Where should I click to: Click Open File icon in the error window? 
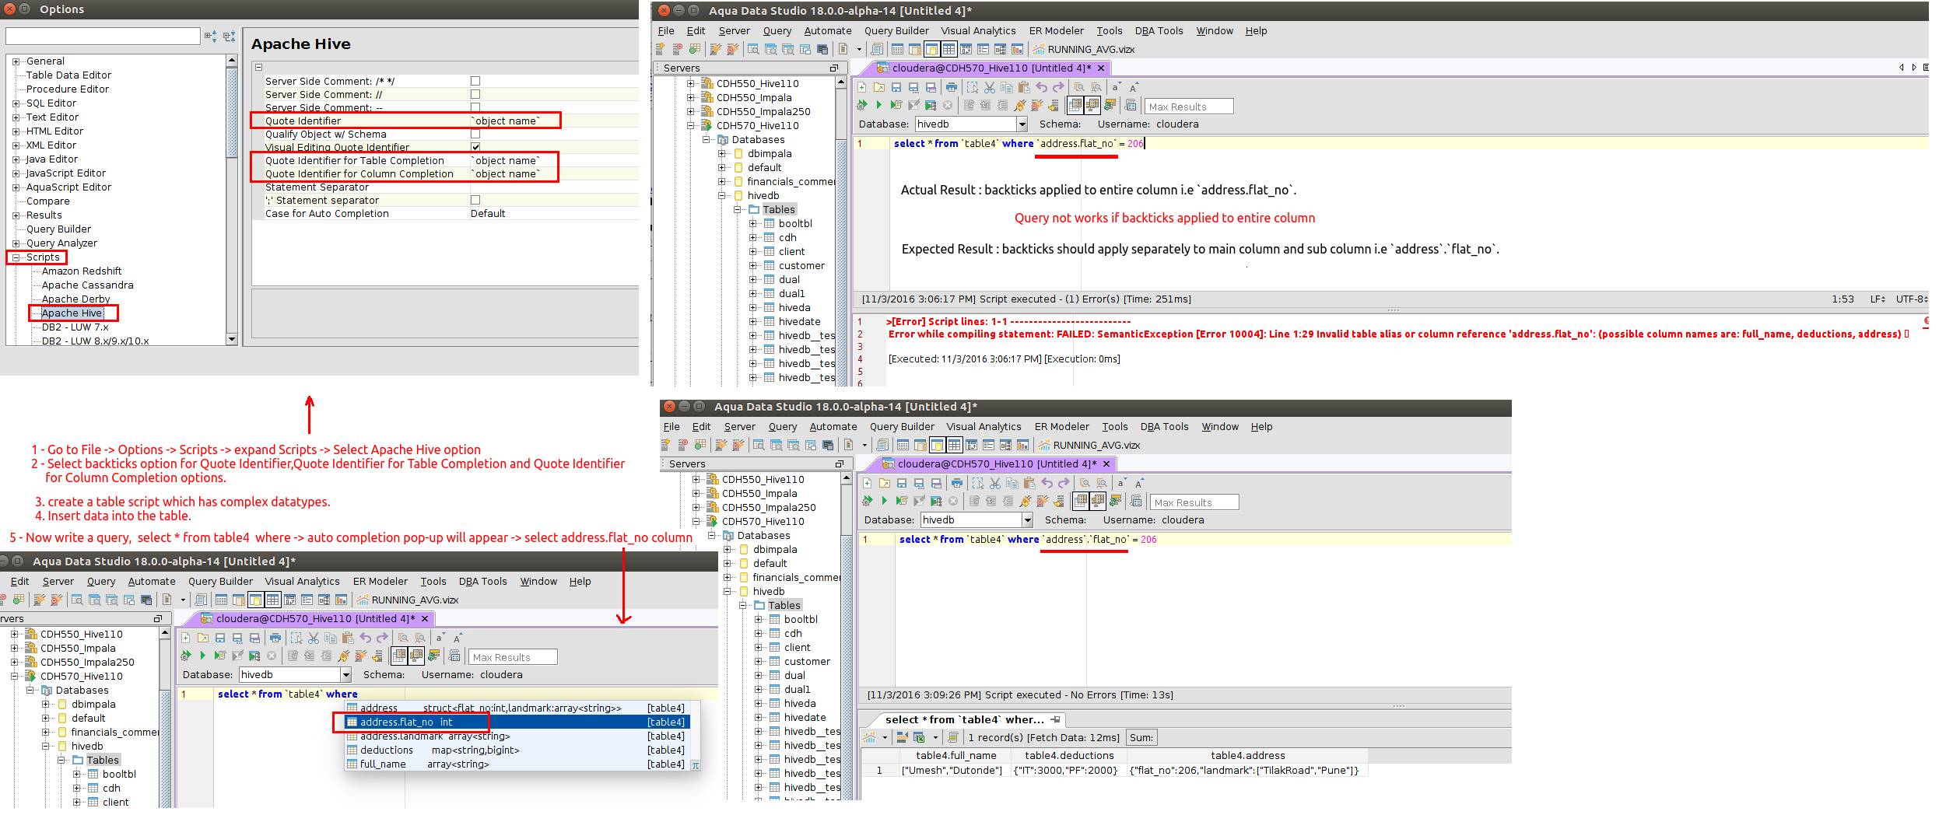point(879,87)
